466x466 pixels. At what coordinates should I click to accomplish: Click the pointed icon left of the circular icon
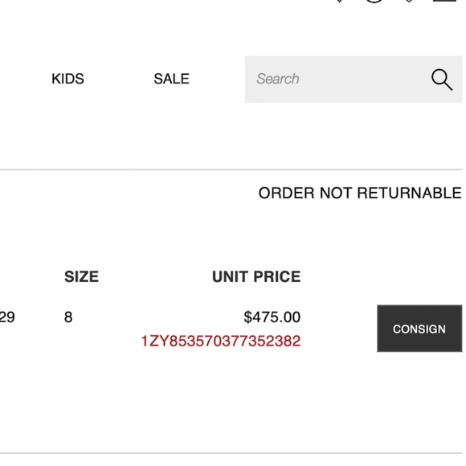point(339,1)
